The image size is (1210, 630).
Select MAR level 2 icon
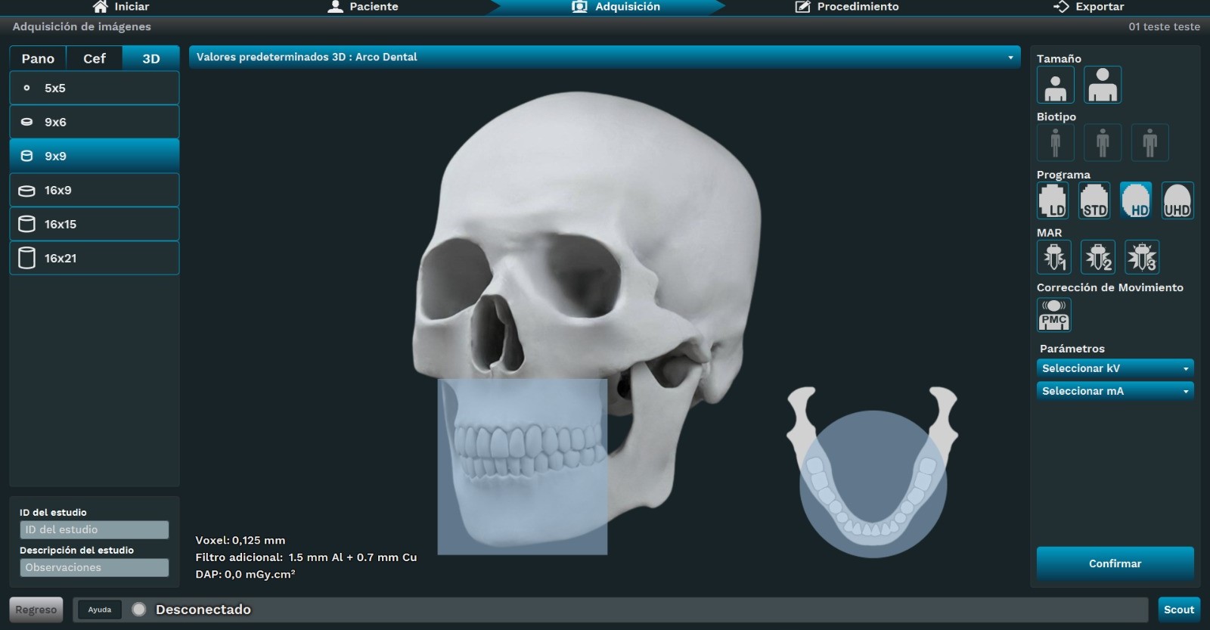[1098, 257]
